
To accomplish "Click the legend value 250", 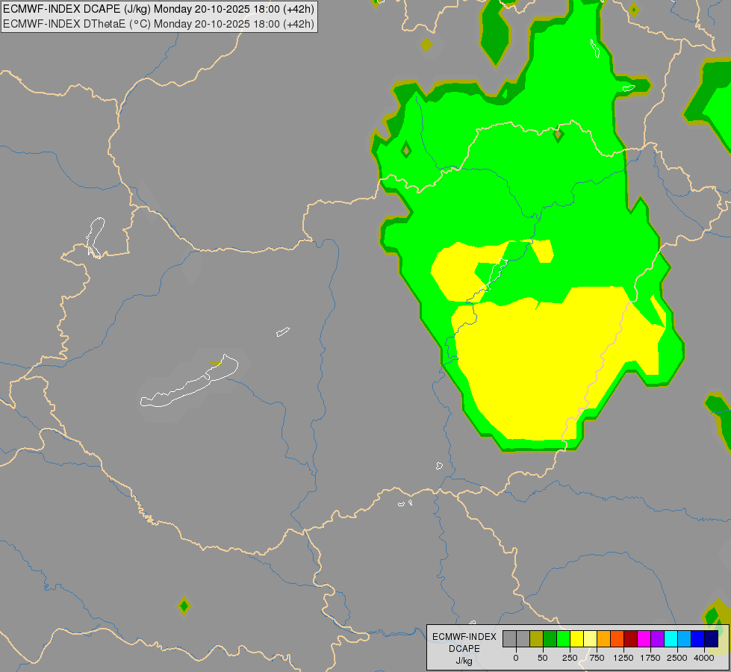I will pyautogui.click(x=570, y=658).
